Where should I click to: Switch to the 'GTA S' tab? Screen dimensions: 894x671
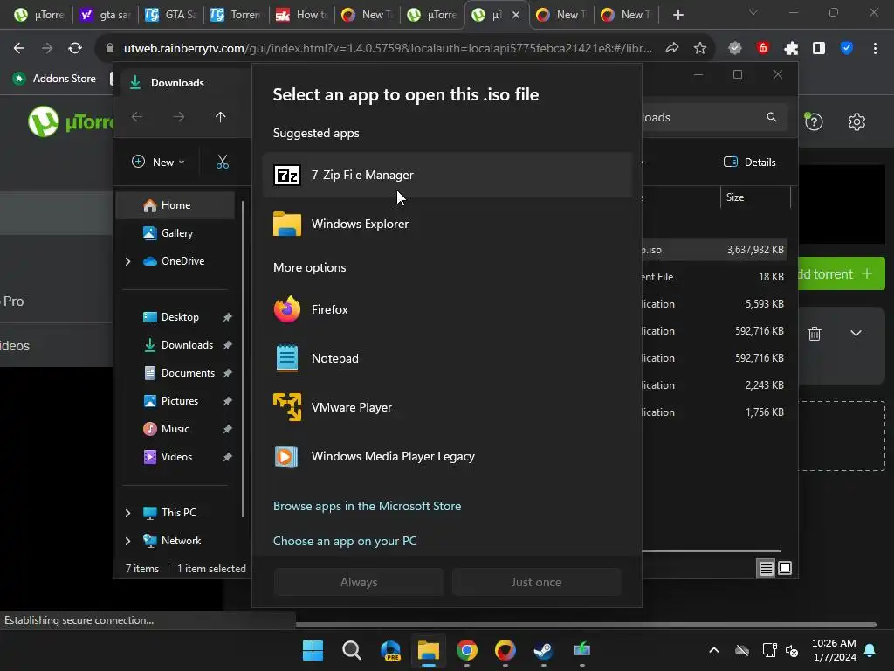tap(170, 15)
